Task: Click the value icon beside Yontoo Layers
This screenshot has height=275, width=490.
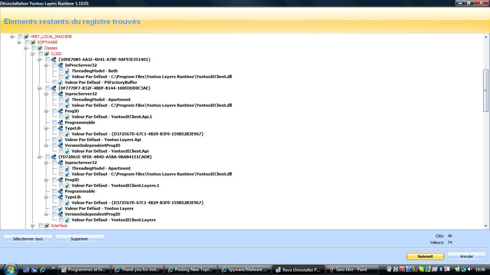Action: pos(60,208)
